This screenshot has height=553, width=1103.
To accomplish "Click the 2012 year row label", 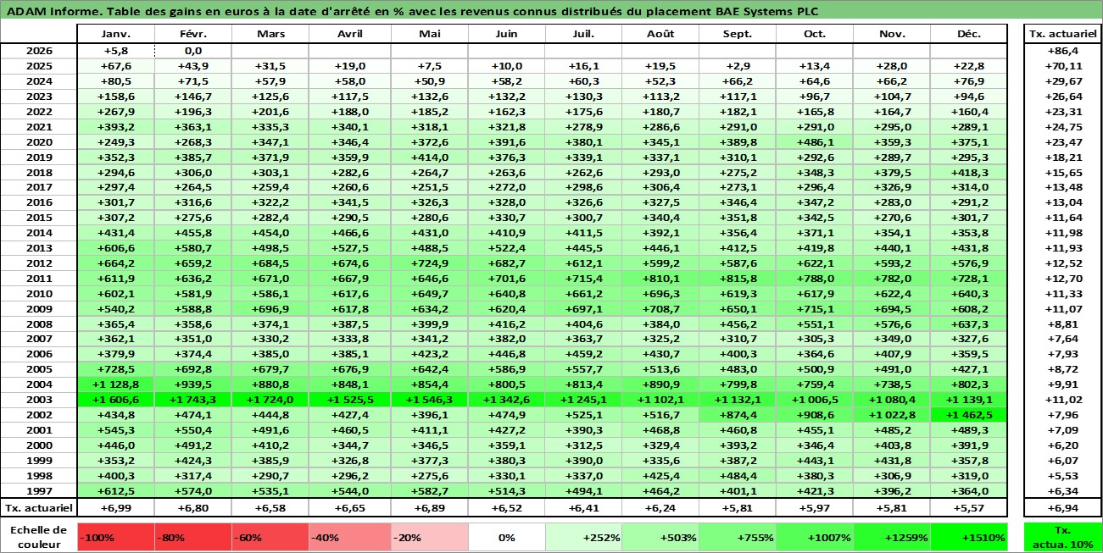I will 39,263.
